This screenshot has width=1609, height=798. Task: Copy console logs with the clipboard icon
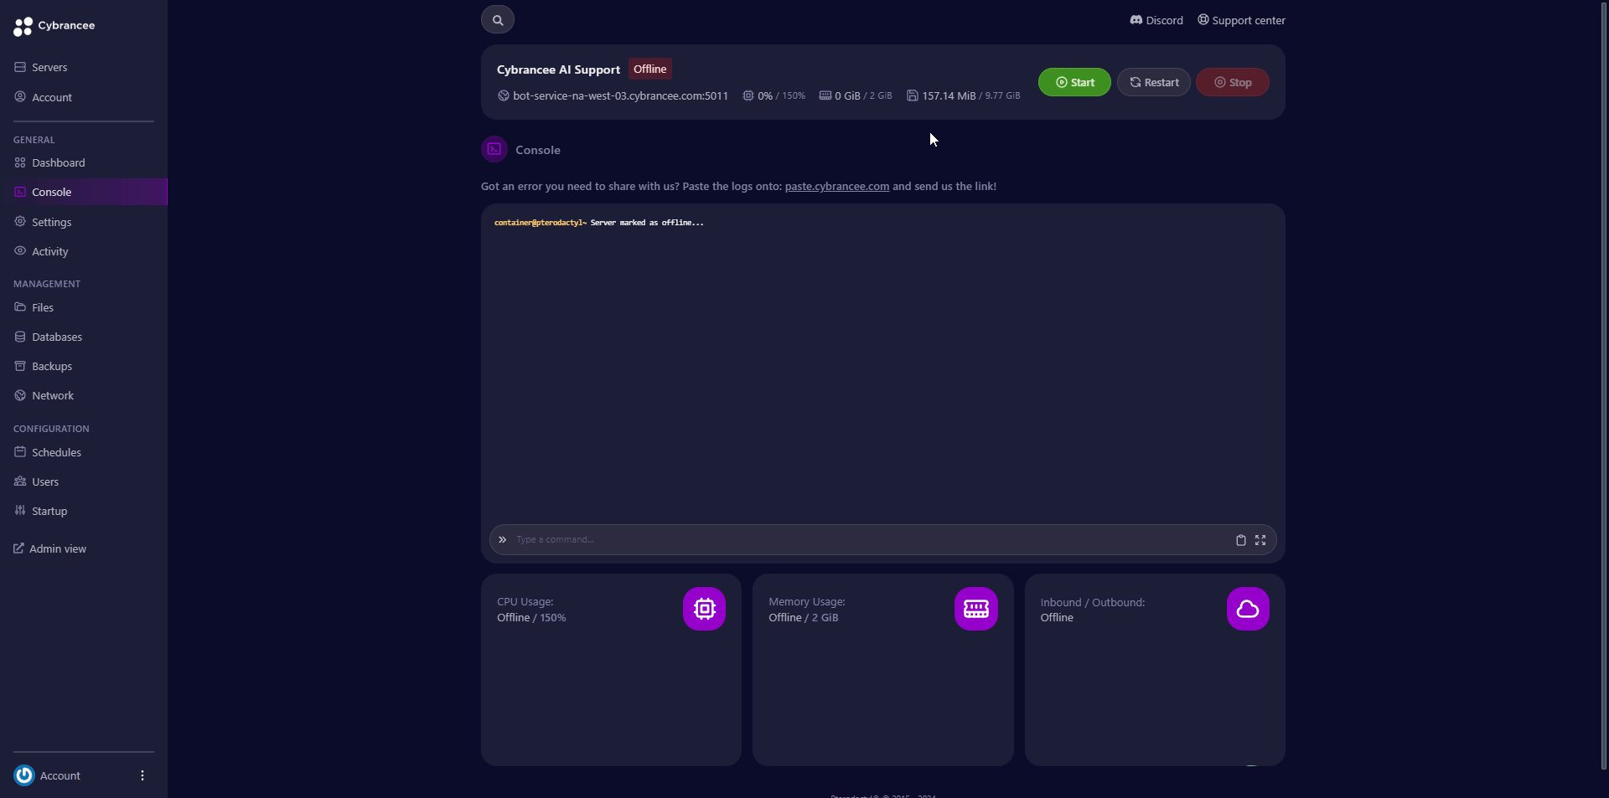coord(1241,540)
